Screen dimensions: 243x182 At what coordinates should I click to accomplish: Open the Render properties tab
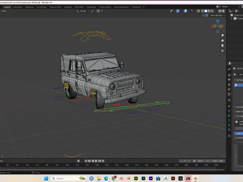[x=229, y=75]
